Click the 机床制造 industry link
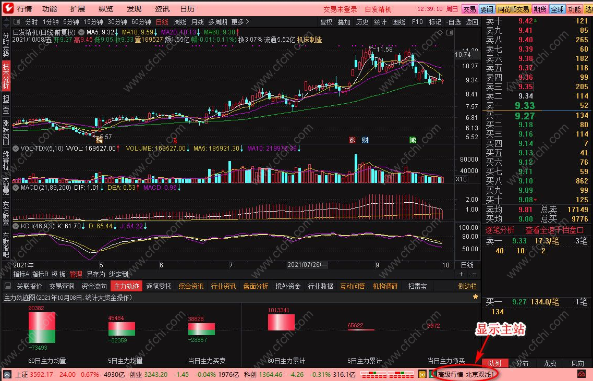 (309, 40)
